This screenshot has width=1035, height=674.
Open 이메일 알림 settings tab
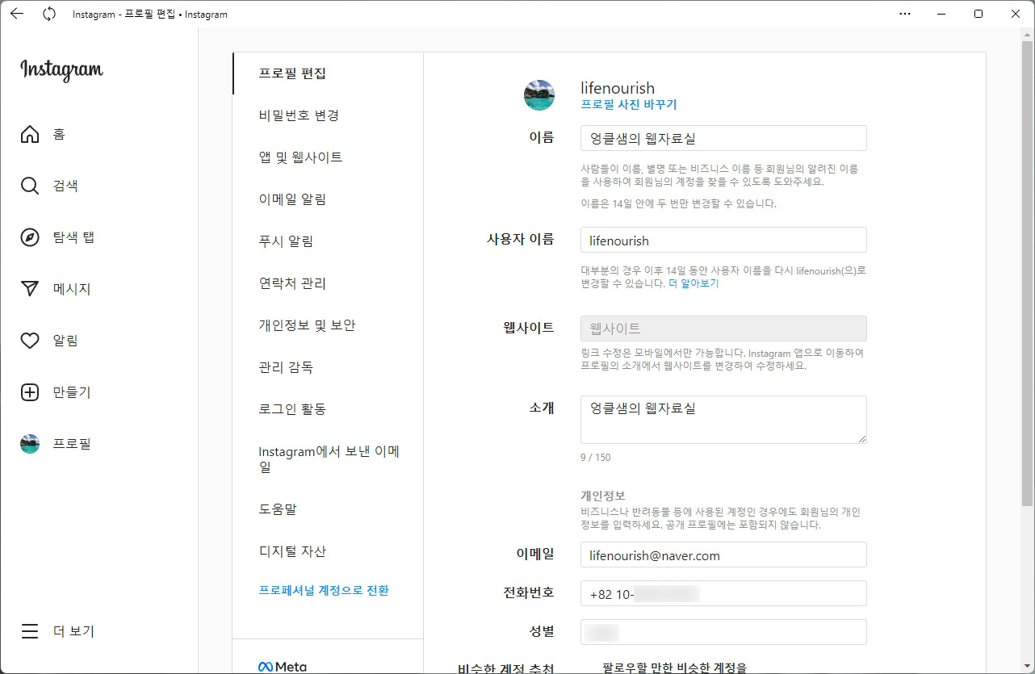(328, 199)
